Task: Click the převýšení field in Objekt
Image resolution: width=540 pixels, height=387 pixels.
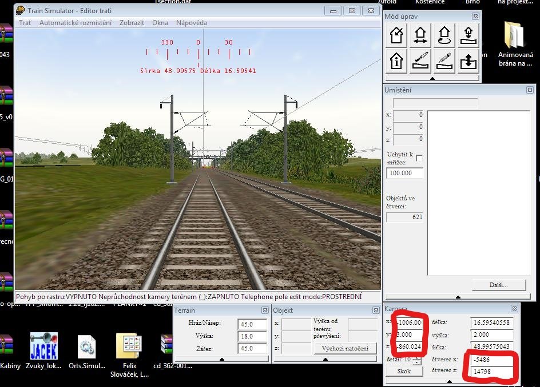Action: tap(362, 336)
